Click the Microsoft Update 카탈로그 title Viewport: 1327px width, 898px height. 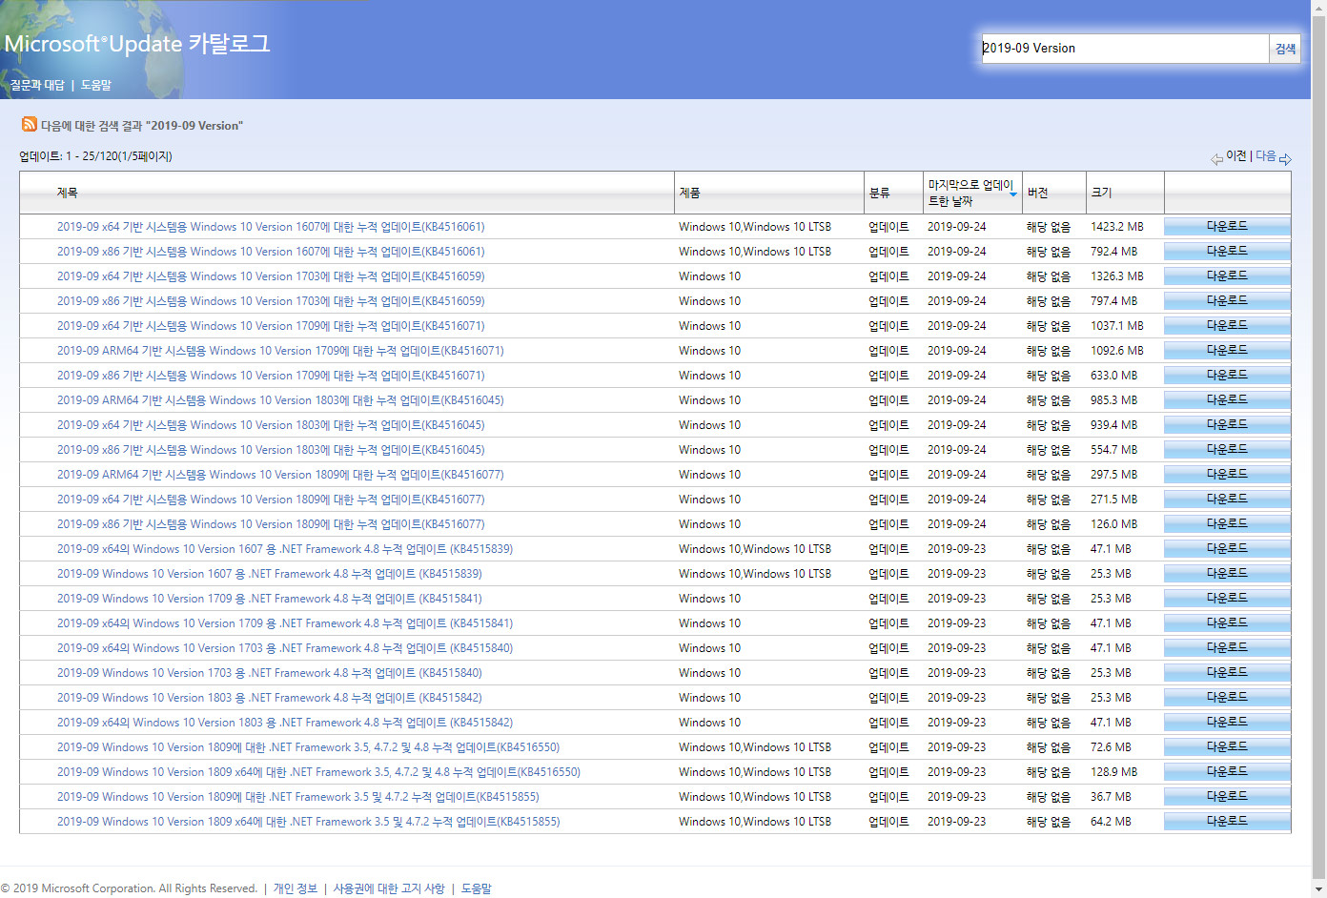click(137, 44)
